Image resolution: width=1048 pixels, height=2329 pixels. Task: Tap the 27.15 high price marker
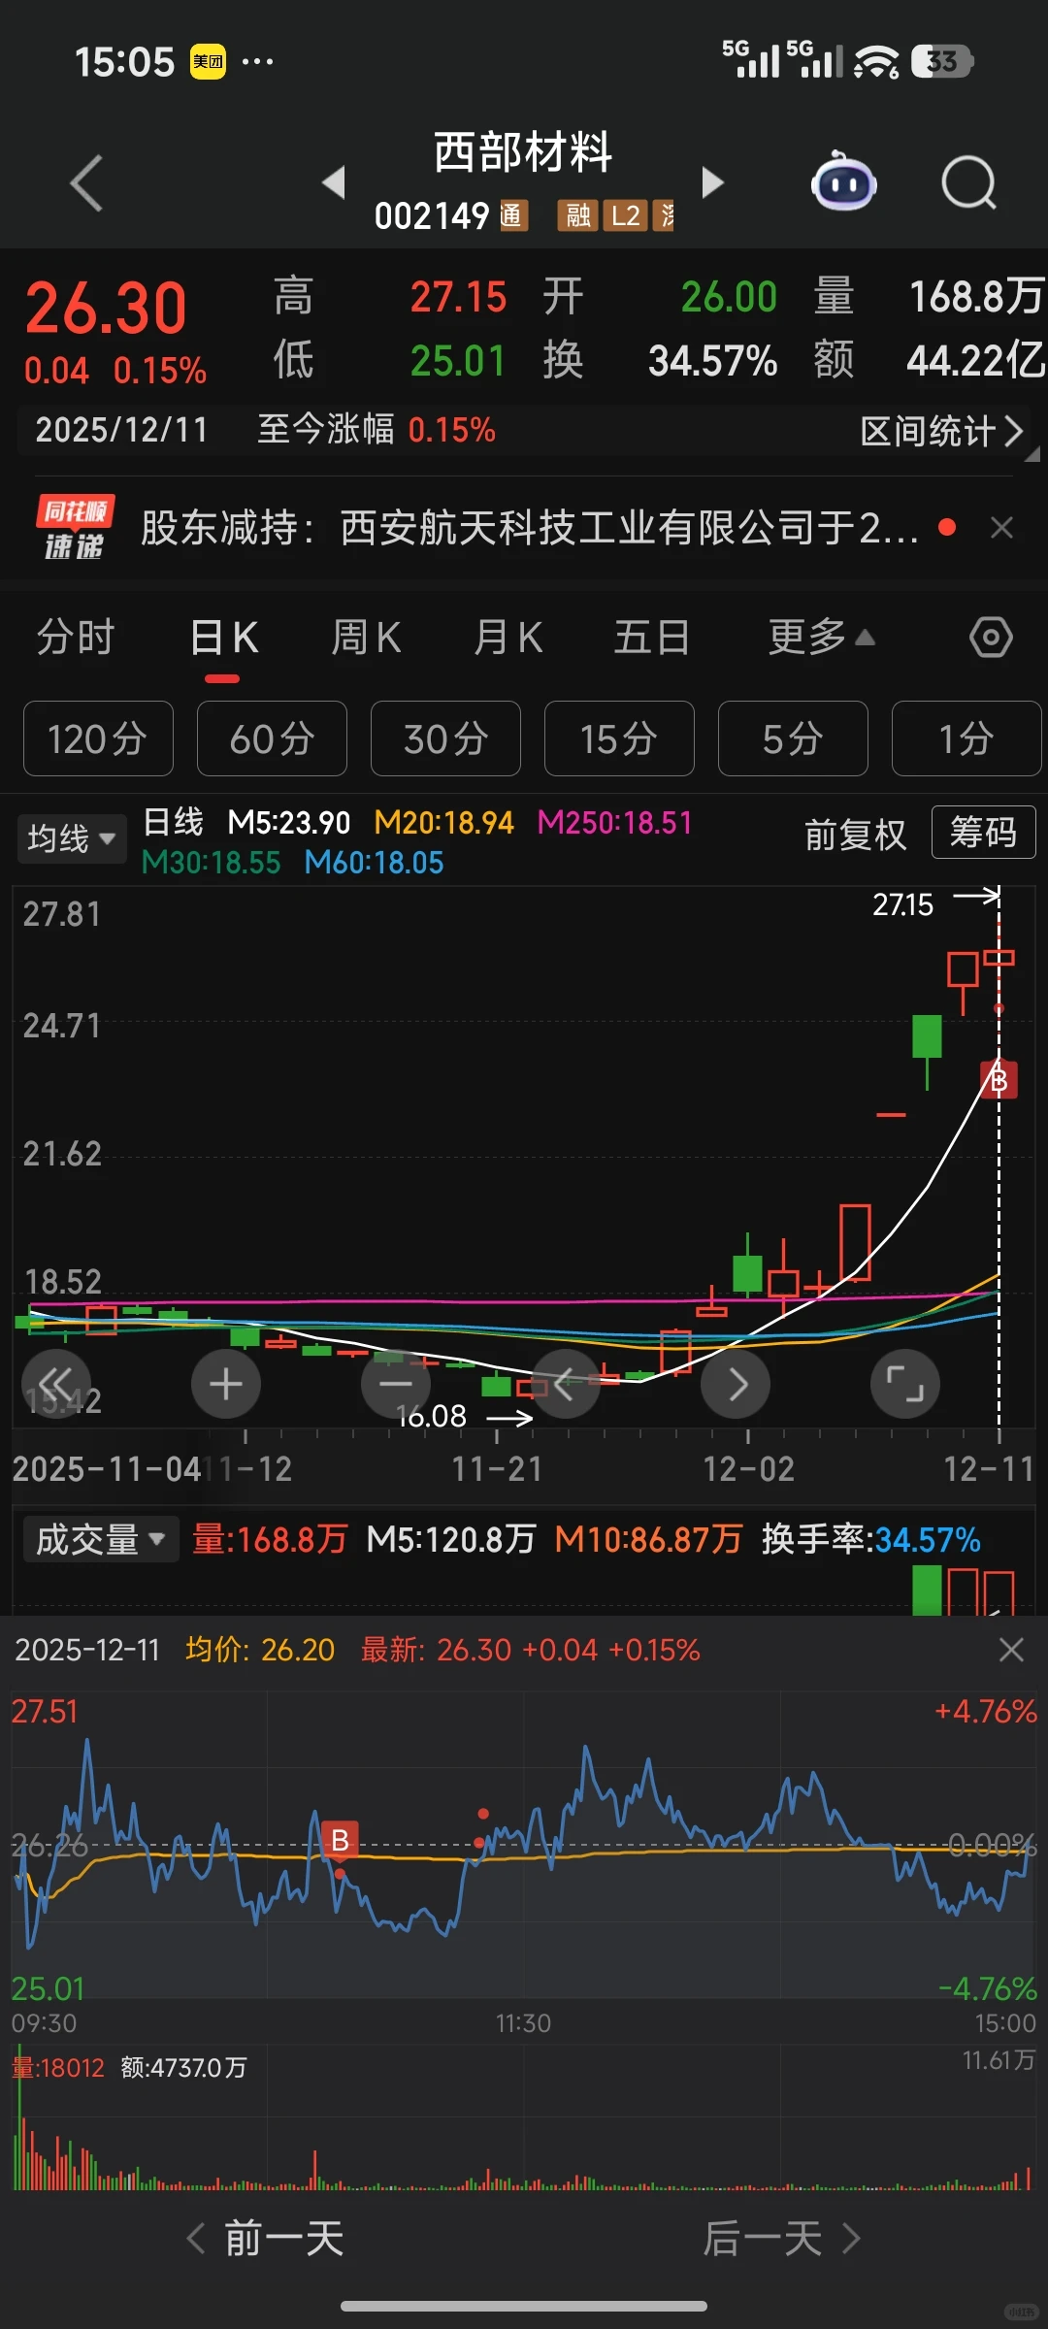[x=902, y=904]
